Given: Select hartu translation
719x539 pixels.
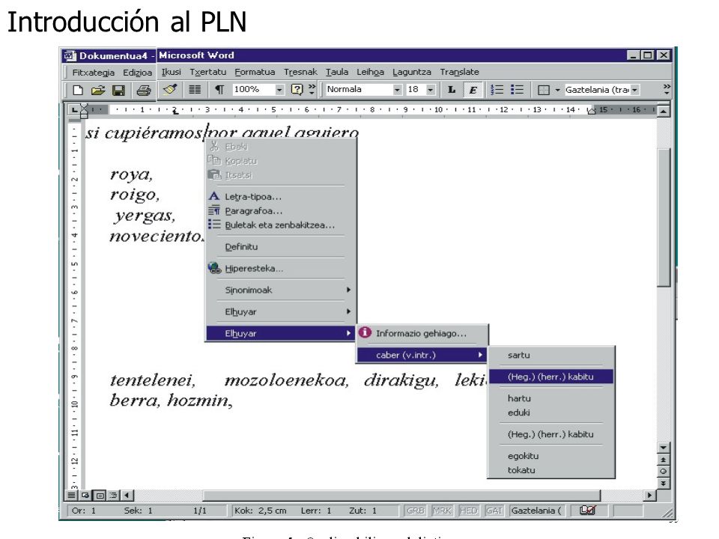Looking at the screenshot, I should [x=551, y=398].
